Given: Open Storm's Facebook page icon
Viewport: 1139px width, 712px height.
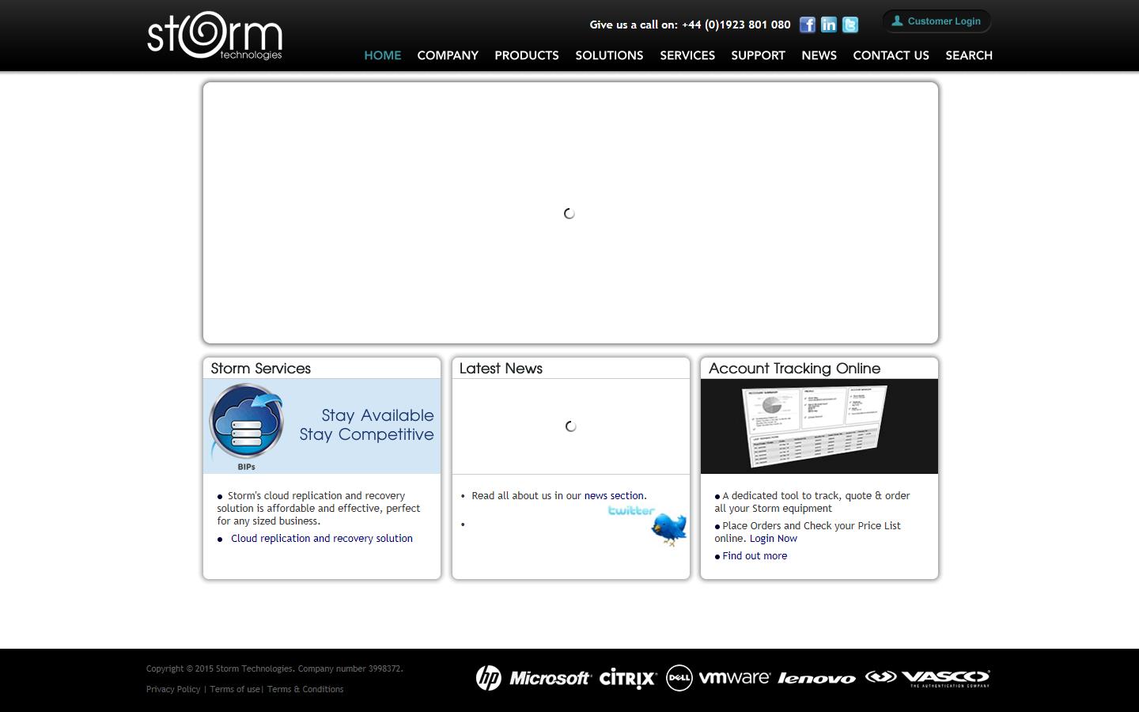Looking at the screenshot, I should point(807,25).
